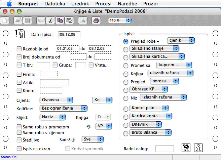
Task: Check Samo robu s cijenom
Action: [x=19, y=132]
